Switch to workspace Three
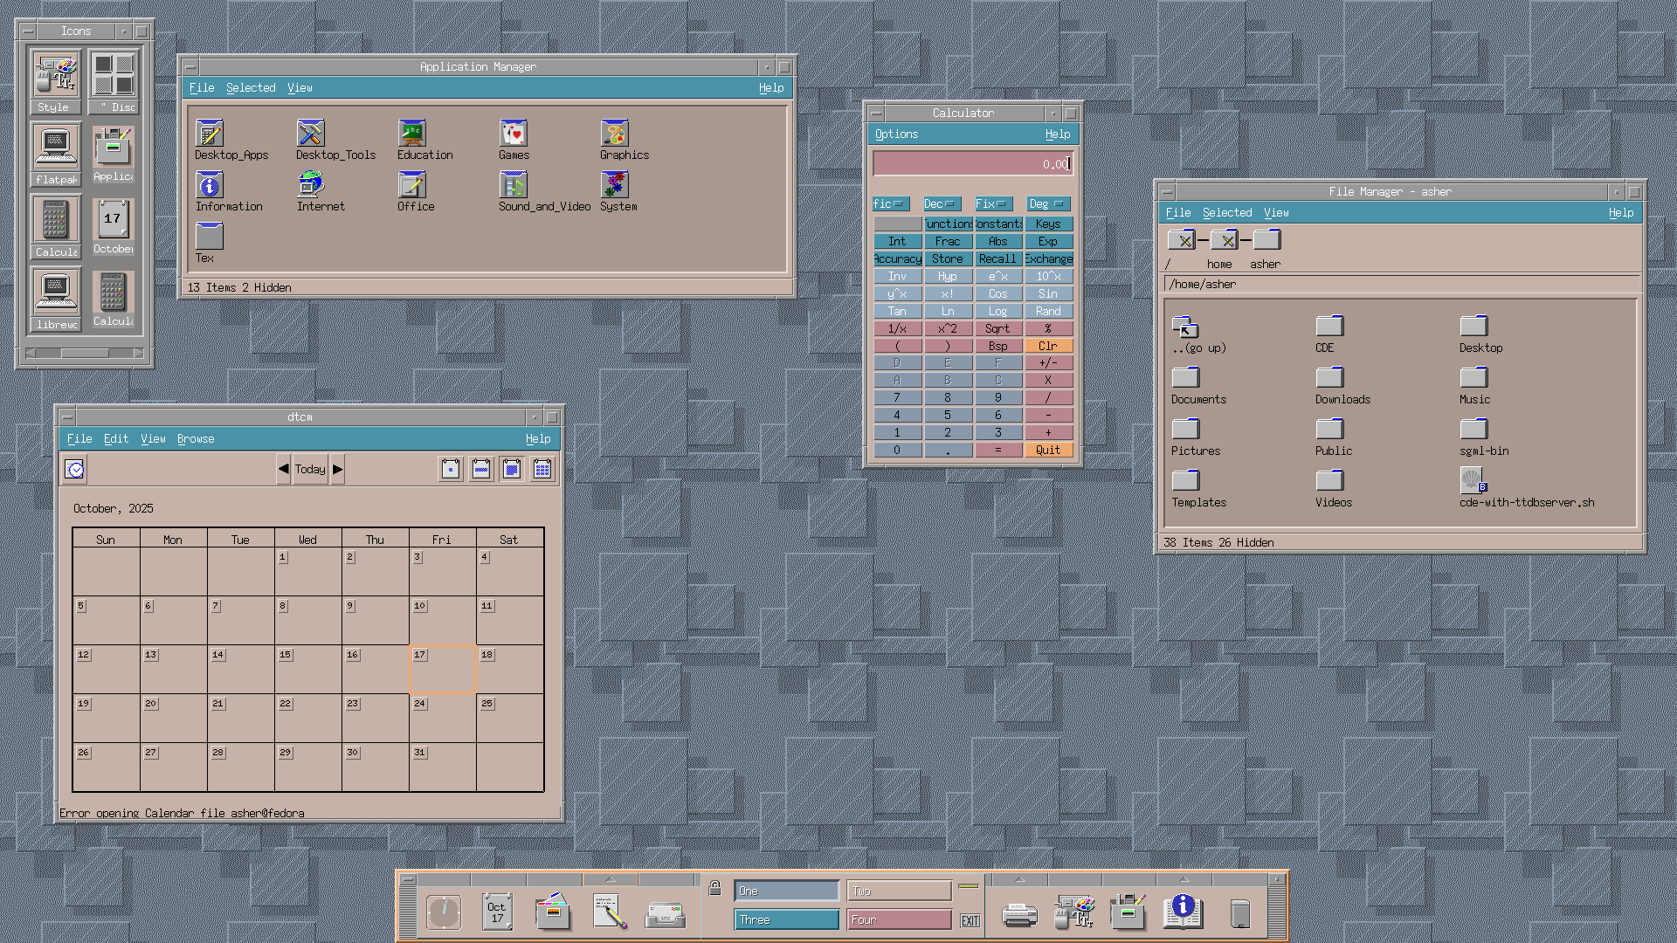 coord(786,919)
